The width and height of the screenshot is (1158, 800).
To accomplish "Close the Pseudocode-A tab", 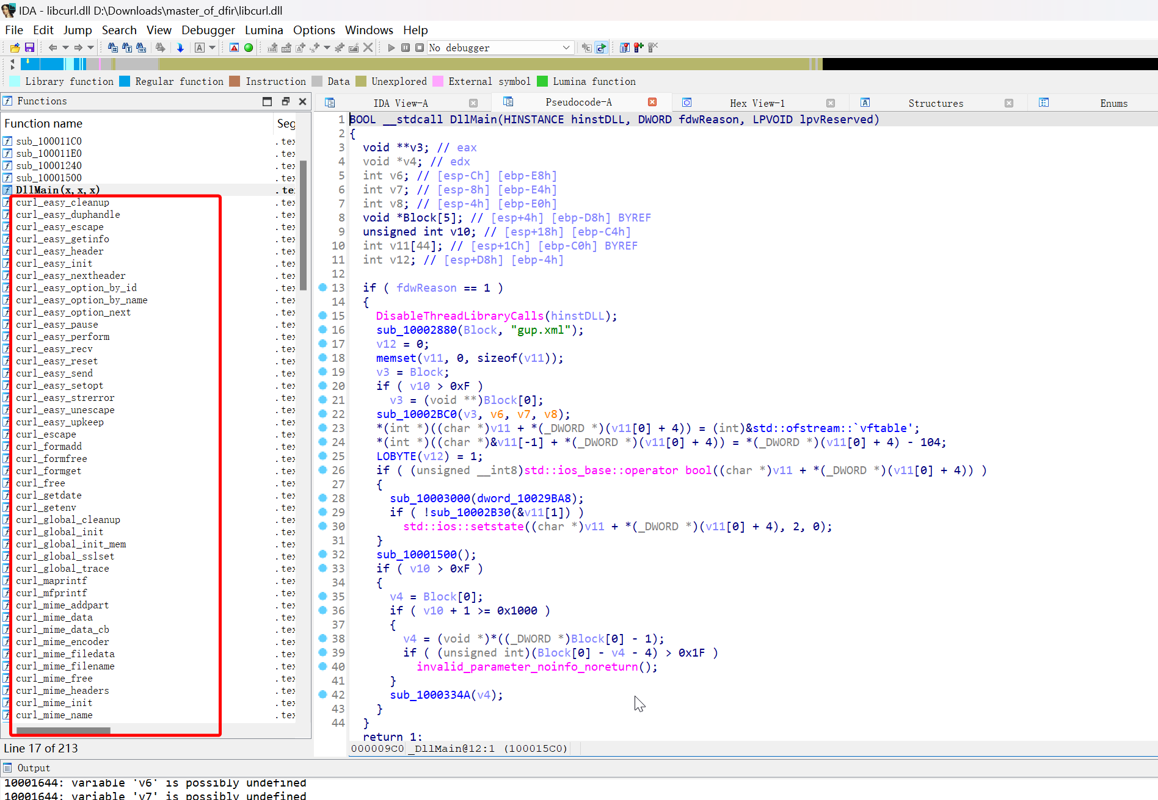I will tap(652, 102).
